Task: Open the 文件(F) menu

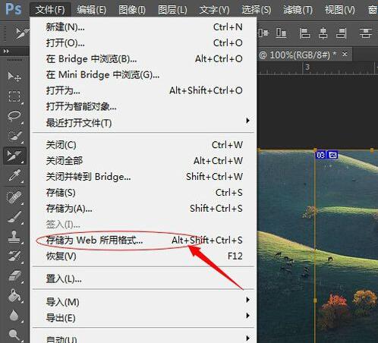Action: [x=50, y=10]
